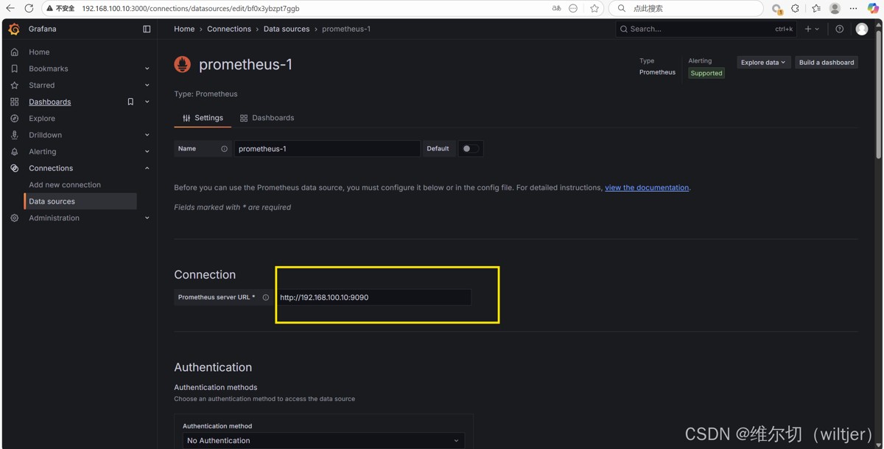This screenshot has width=884, height=449.
Task: Expand the Drilldown section chevron
Action: pyautogui.click(x=147, y=135)
